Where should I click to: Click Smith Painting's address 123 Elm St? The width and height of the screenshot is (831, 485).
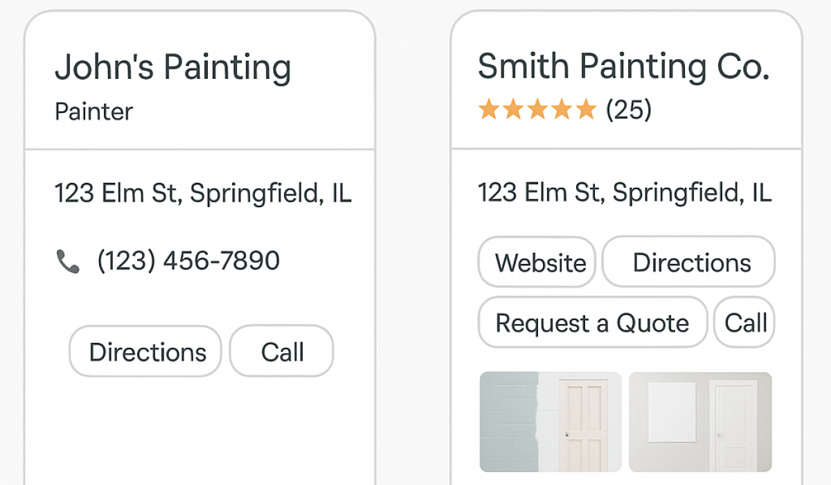pos(625,193)
